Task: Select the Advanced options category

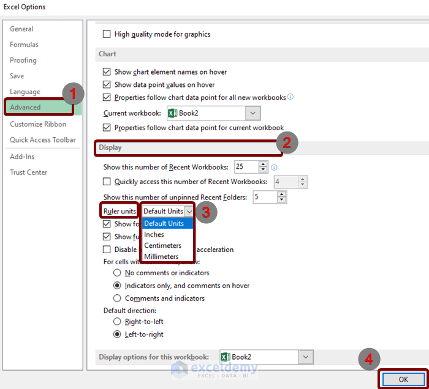Action: point(43,107)
